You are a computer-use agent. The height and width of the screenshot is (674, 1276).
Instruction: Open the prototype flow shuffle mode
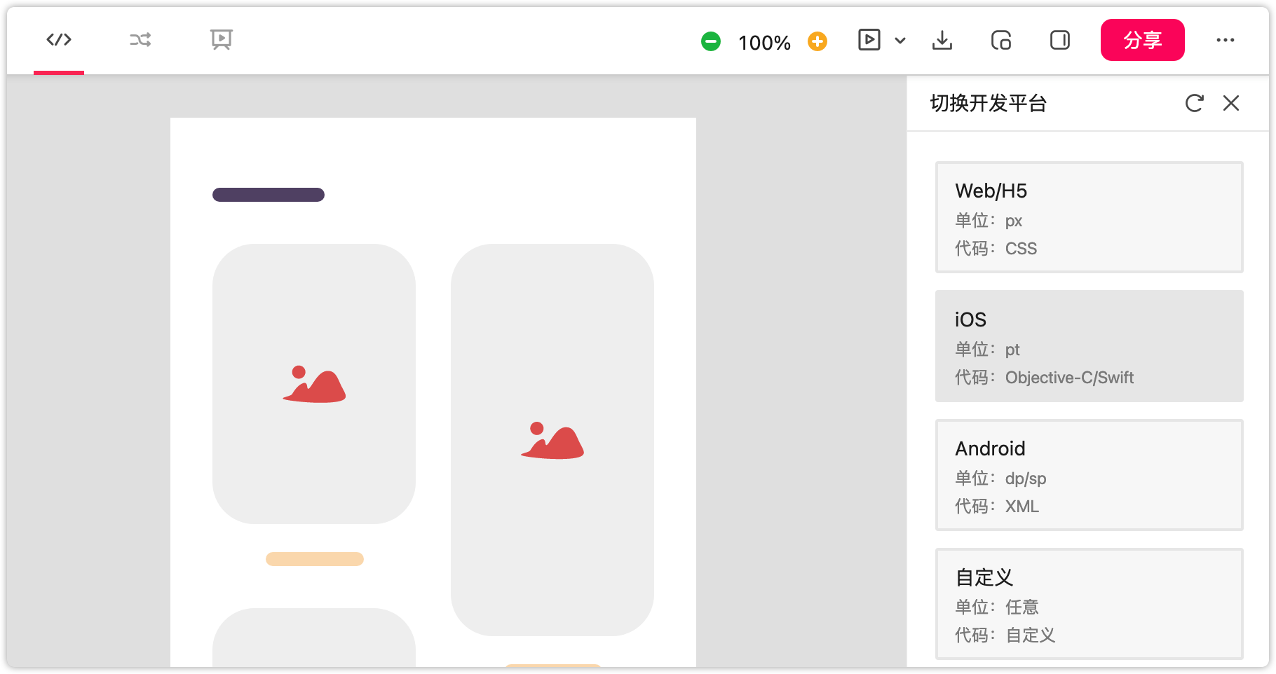point(140,40)
